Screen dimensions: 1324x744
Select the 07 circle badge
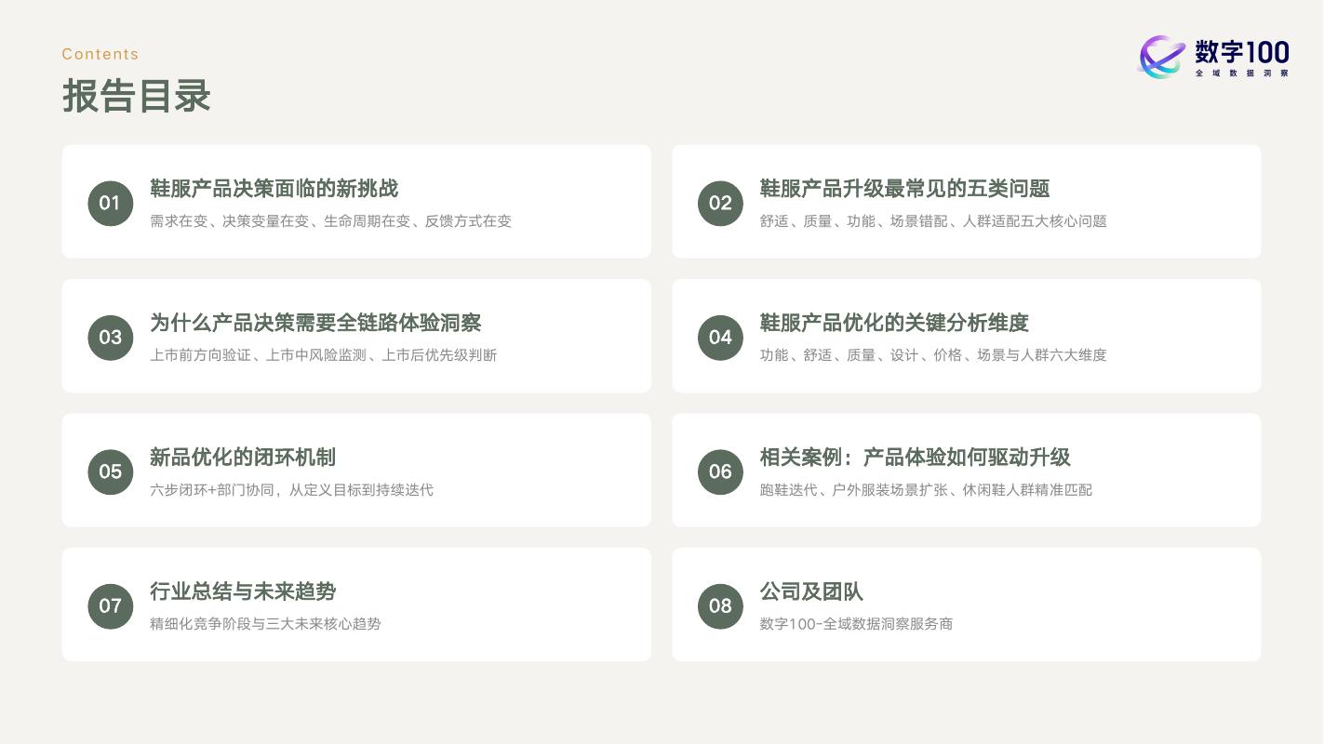click(x=111, y=605)
